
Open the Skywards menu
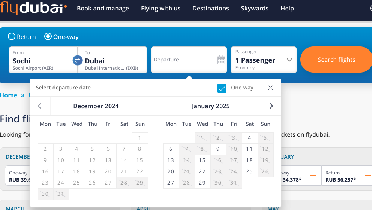(255, 9)
